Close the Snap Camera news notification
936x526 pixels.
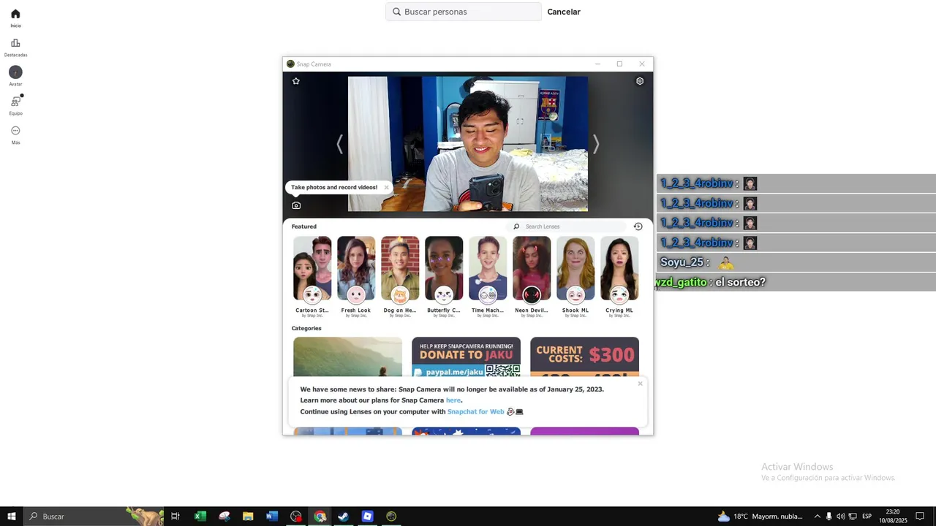point(640,384)
